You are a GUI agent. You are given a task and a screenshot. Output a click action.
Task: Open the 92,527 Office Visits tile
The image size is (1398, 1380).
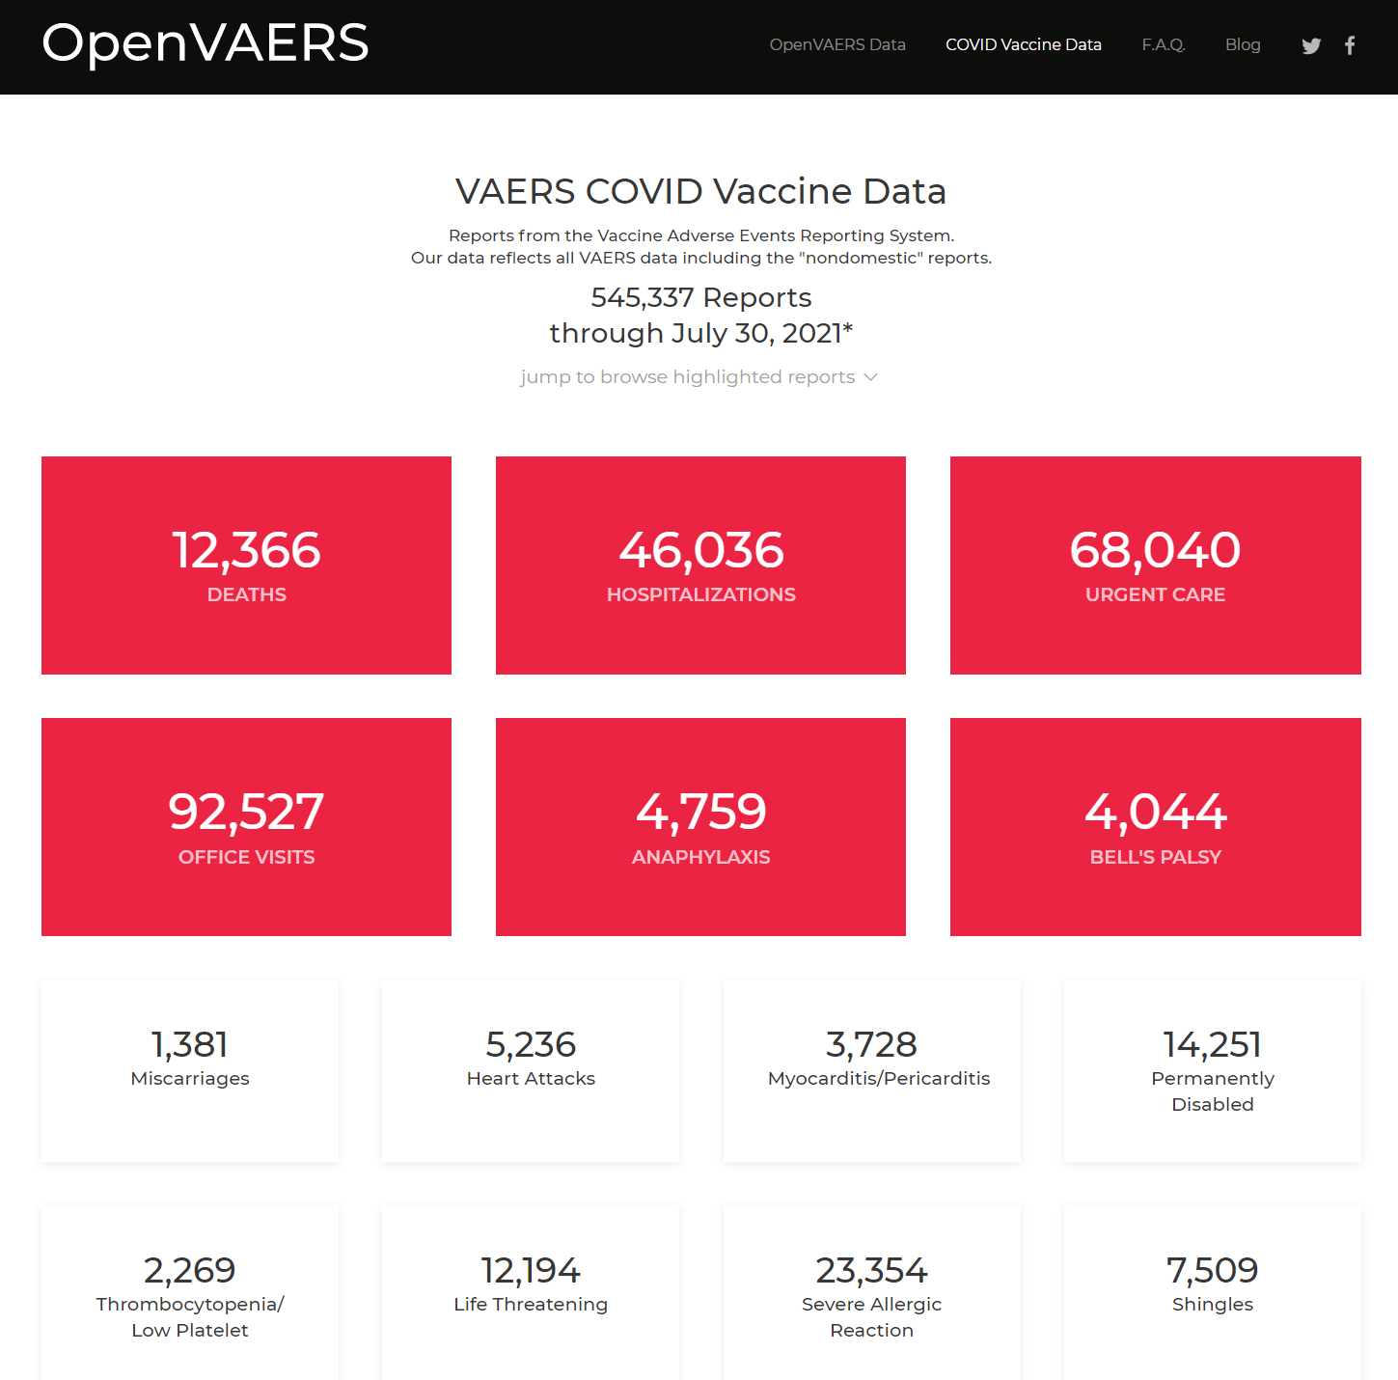tap(246, 827)
